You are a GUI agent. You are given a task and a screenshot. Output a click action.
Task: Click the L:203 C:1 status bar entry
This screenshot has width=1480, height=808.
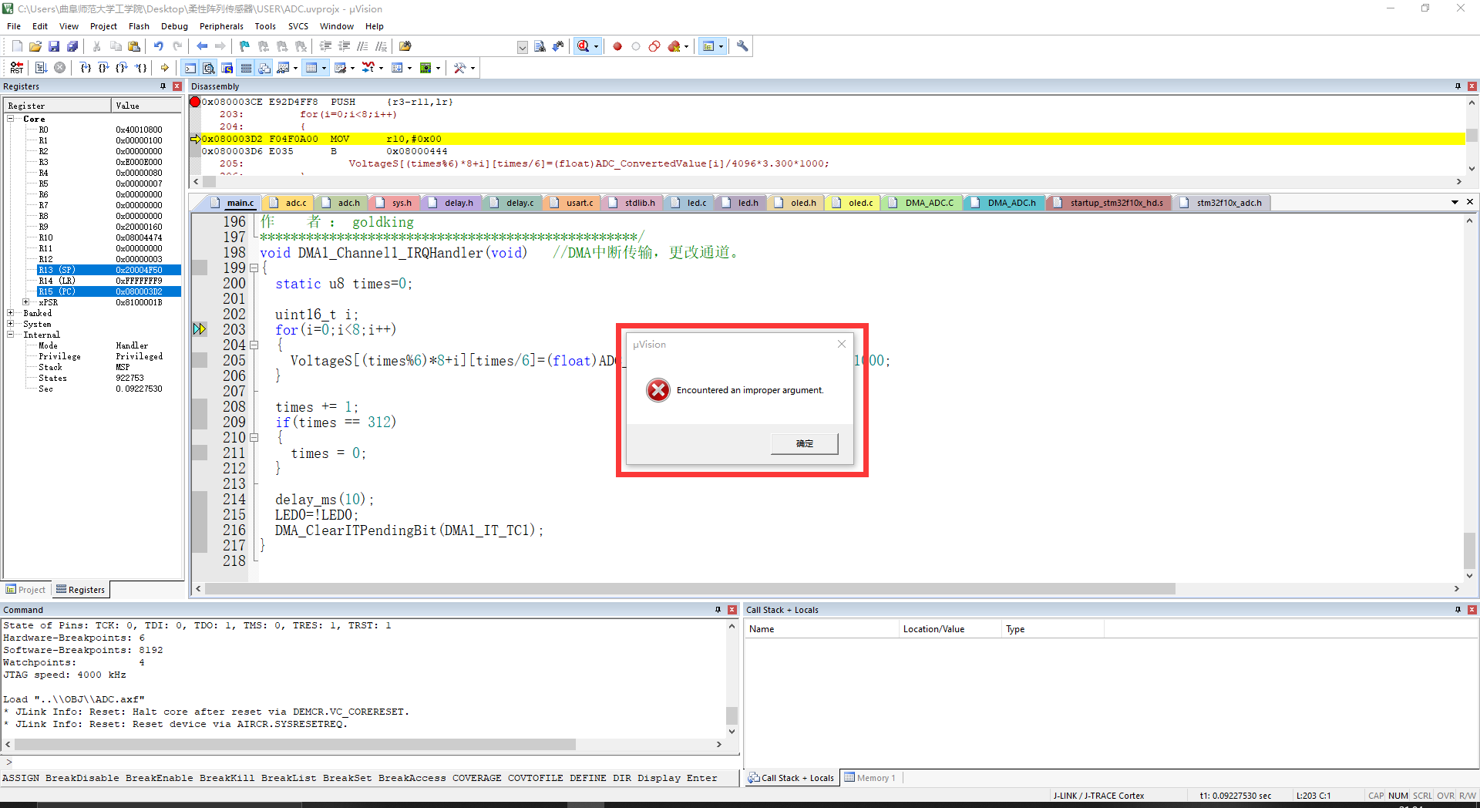(1313, 796)
